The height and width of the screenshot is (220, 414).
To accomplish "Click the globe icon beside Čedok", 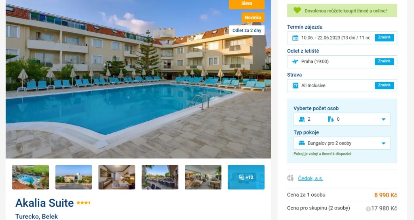I will [x=290, y=178].
